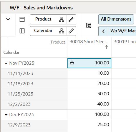Go to previous measure profile arrow
This screenshot has width=136, height=132.
[x=103, y=31]
